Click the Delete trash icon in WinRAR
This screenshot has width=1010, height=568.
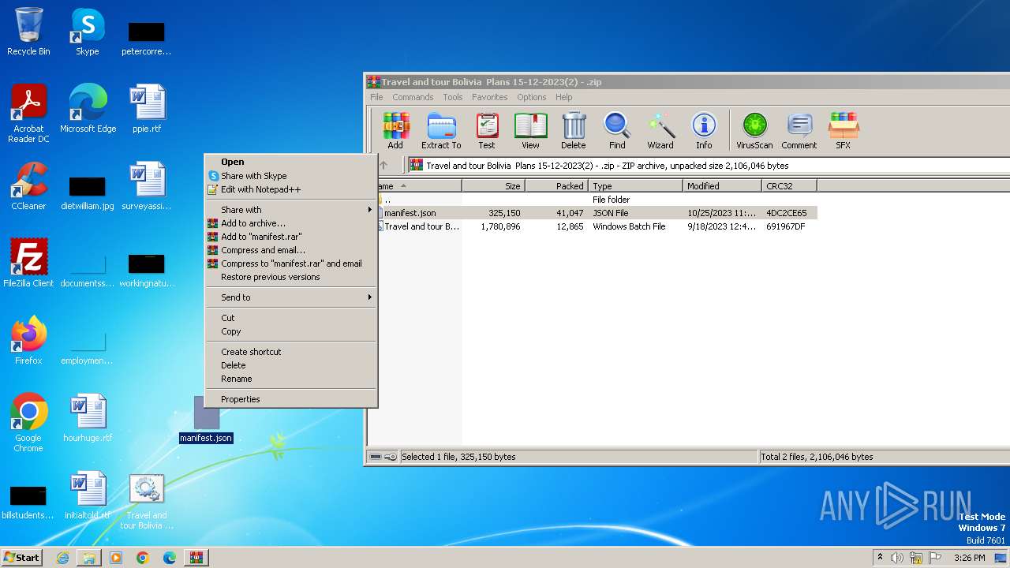pyautogui.click(x=574, y=131)
